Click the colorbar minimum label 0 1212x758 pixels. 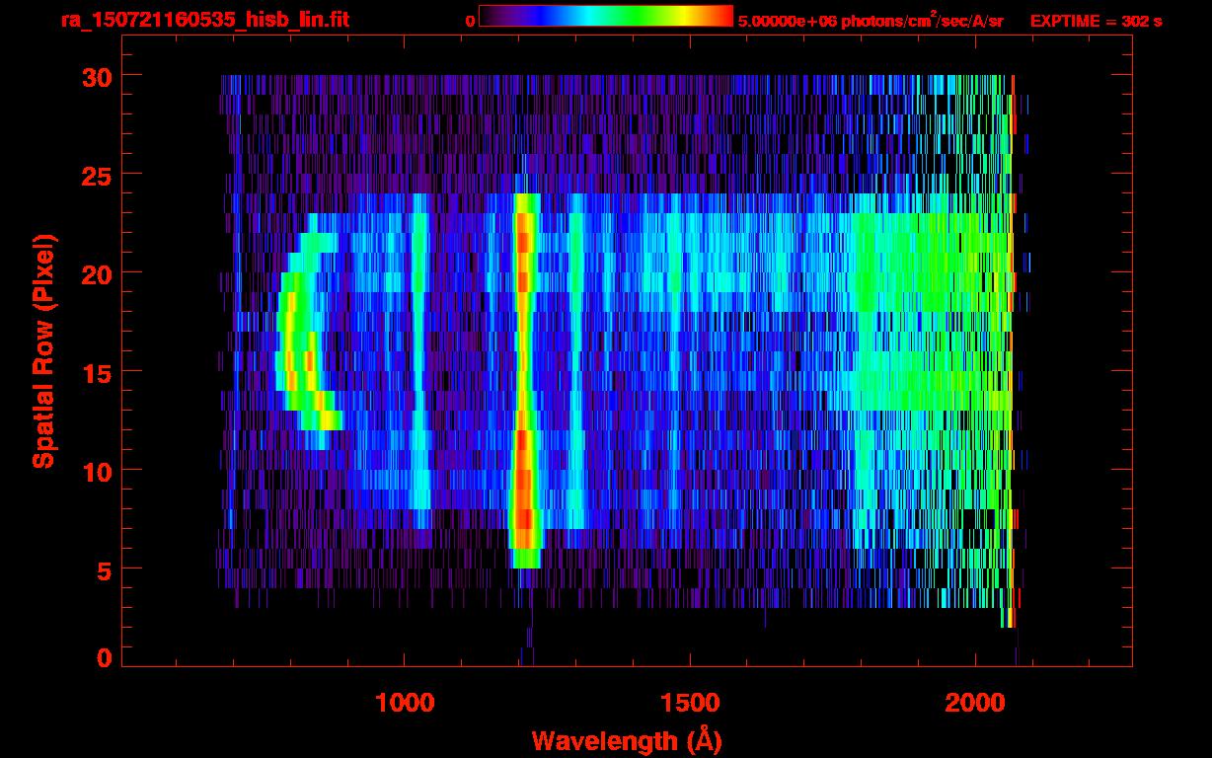point(470,21)
